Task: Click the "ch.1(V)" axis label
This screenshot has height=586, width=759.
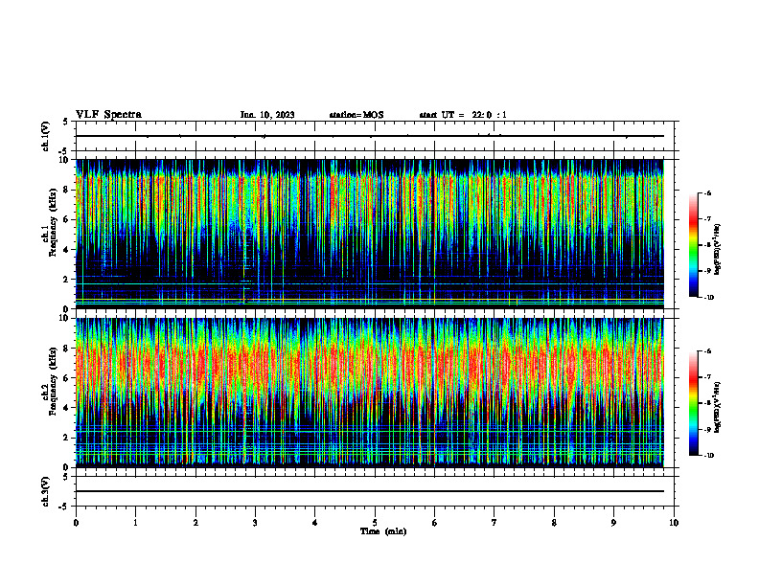Action: tap(46, 136)
